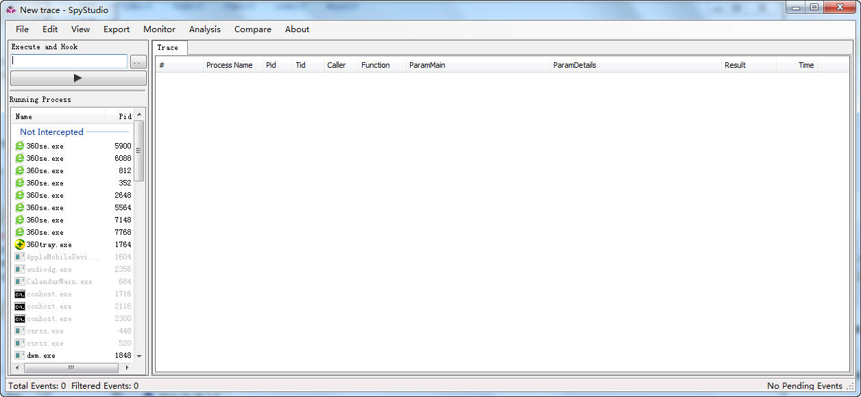Image resolution: width=861 pixels, height=397 pixels.
Task: Click the # column header
Action: tap(180, 65)
